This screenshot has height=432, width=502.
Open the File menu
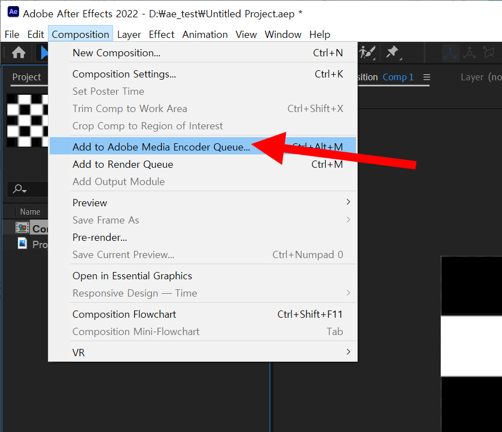tap(12, 34)
